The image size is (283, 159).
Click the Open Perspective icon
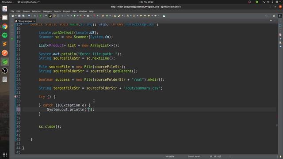(x=274, y=16)
